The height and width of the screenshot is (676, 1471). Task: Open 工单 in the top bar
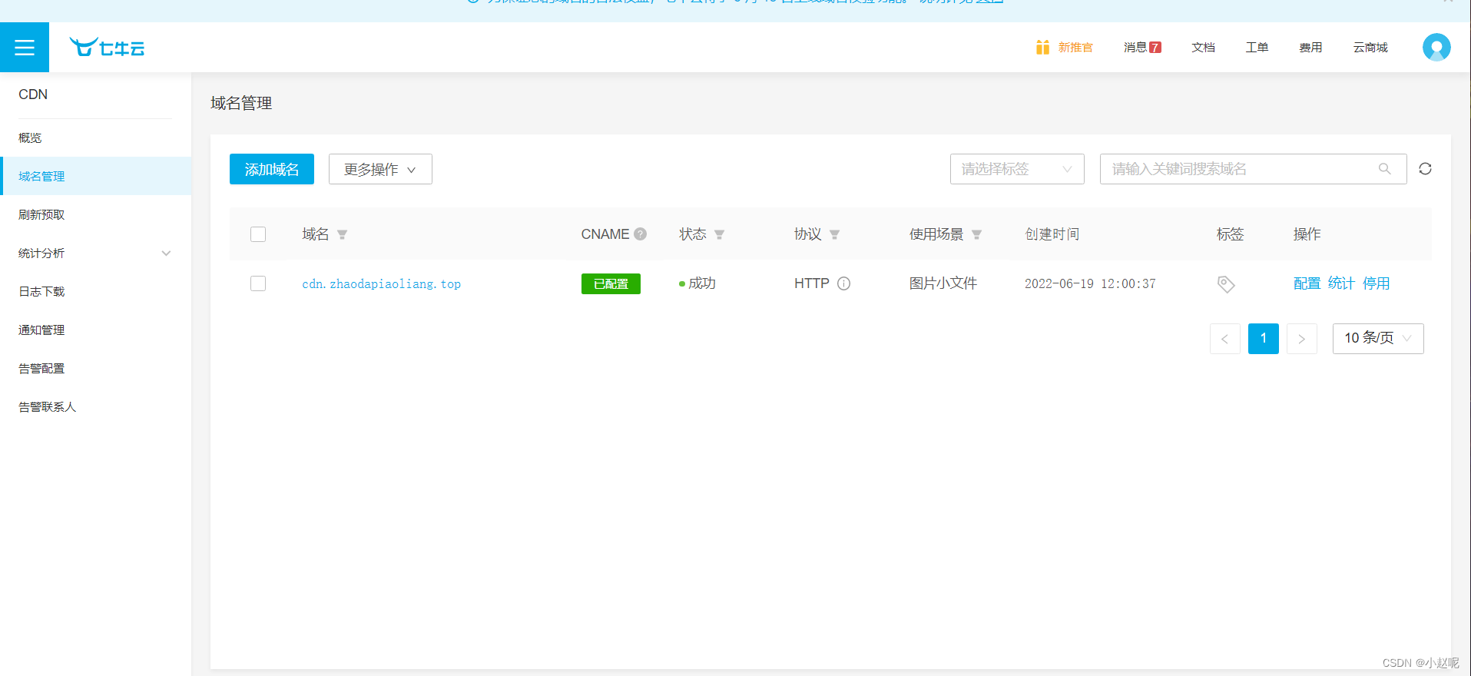click(1257, 48)
